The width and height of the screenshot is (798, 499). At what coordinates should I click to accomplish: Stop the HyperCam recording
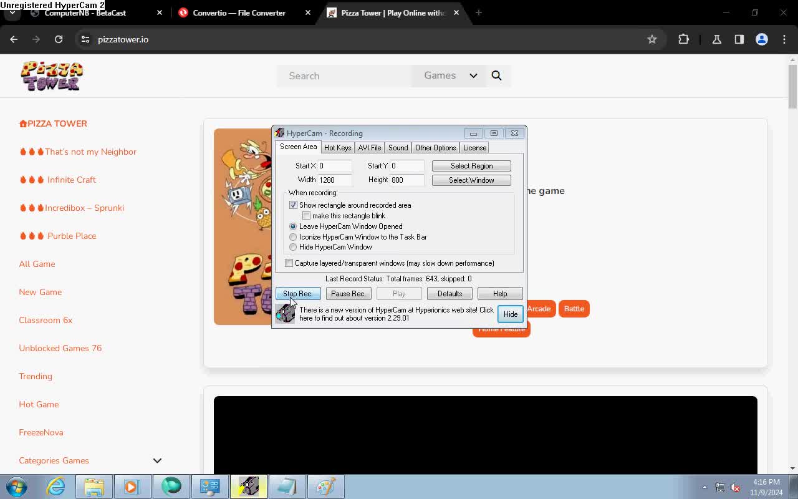click(x=298, y=294)
